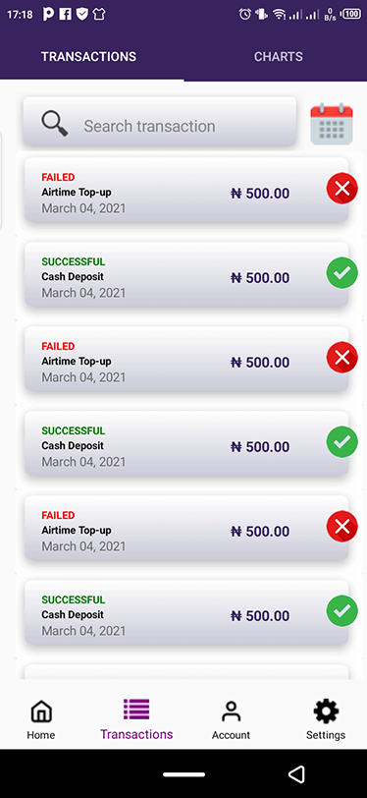Select the TRANSACTIONS tab
This screenshot has height=798, width=367.
coord(88,56)
